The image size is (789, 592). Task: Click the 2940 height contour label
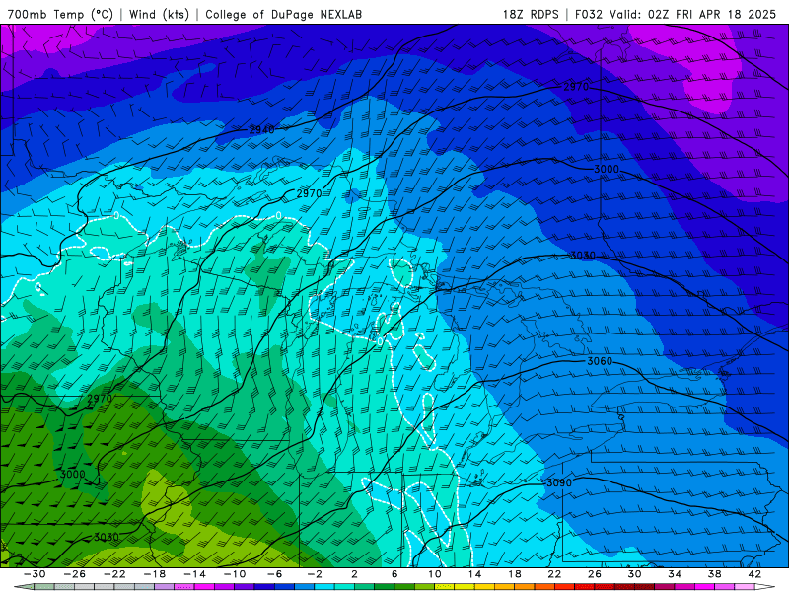[261, 130]
